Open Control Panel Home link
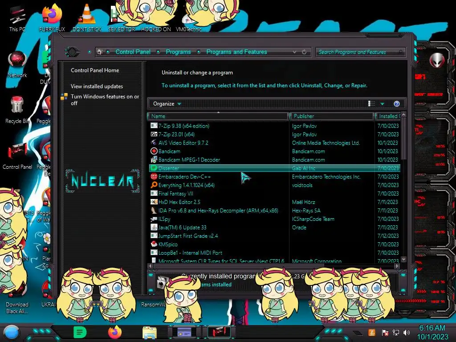456x342 pixels. (x=95, y=70)
